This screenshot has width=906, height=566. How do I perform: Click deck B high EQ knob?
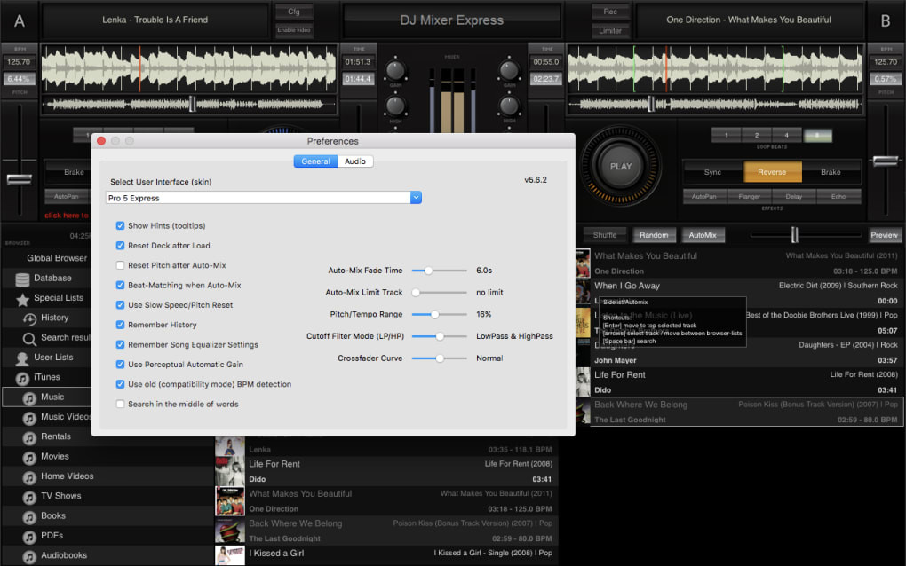point(508,106)
